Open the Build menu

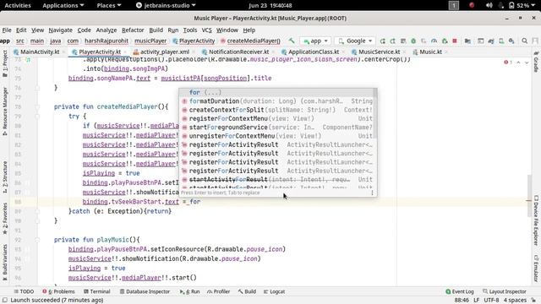(156, 30)
